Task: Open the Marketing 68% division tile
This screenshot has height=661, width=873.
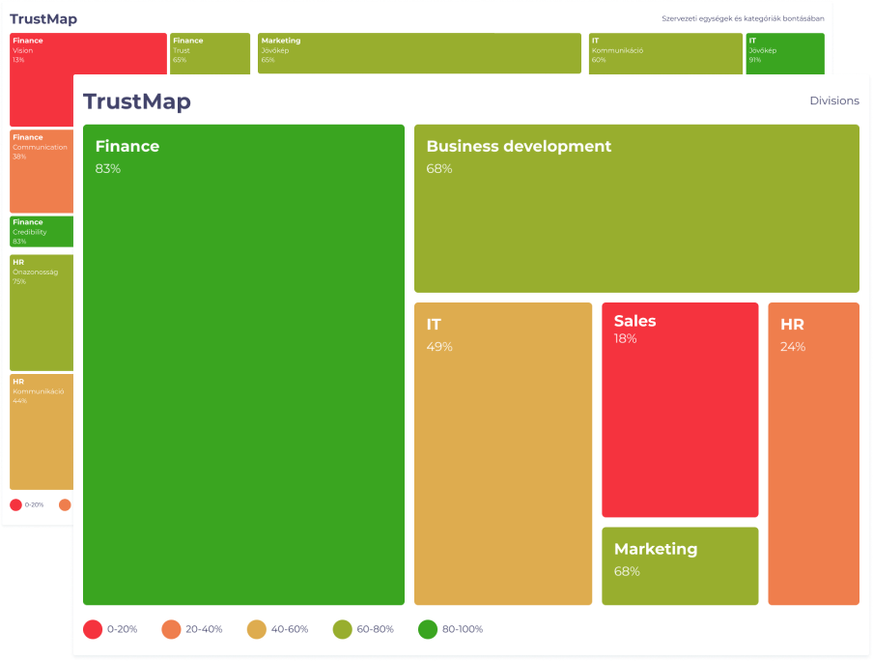Action: tap(680, 565)
